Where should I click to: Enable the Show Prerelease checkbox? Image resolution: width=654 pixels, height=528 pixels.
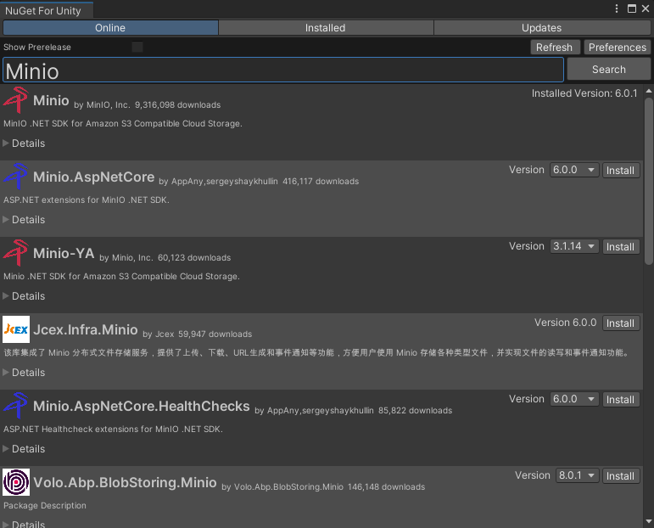[137, 47]
